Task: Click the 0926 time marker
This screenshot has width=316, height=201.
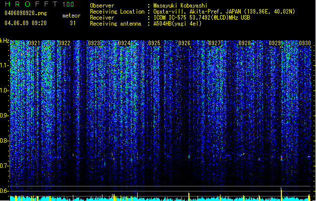Action: point(184,43)
